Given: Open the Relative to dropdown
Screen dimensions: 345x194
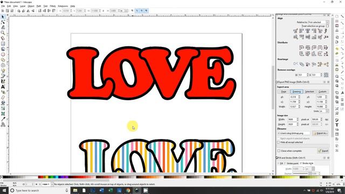Looking at the screenshot, I should (318, 22).
